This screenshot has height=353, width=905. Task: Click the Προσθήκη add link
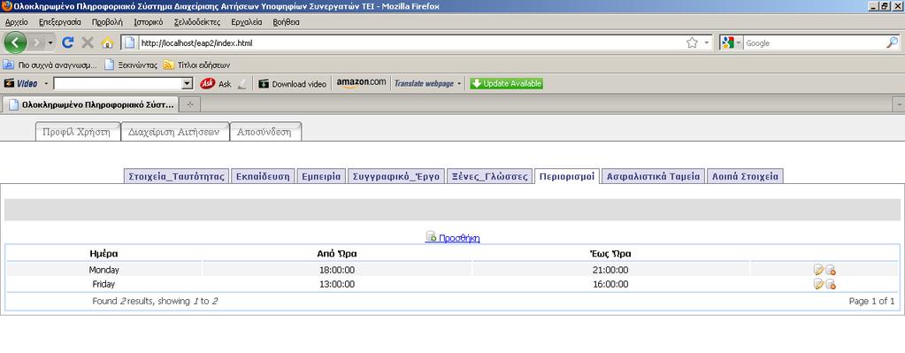(x=453, y=238)
